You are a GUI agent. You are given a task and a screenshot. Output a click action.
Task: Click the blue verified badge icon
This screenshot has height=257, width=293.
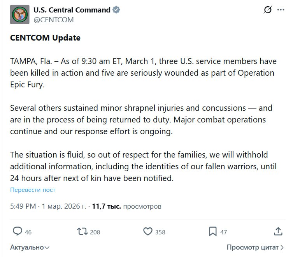click(x=116, y=10)
